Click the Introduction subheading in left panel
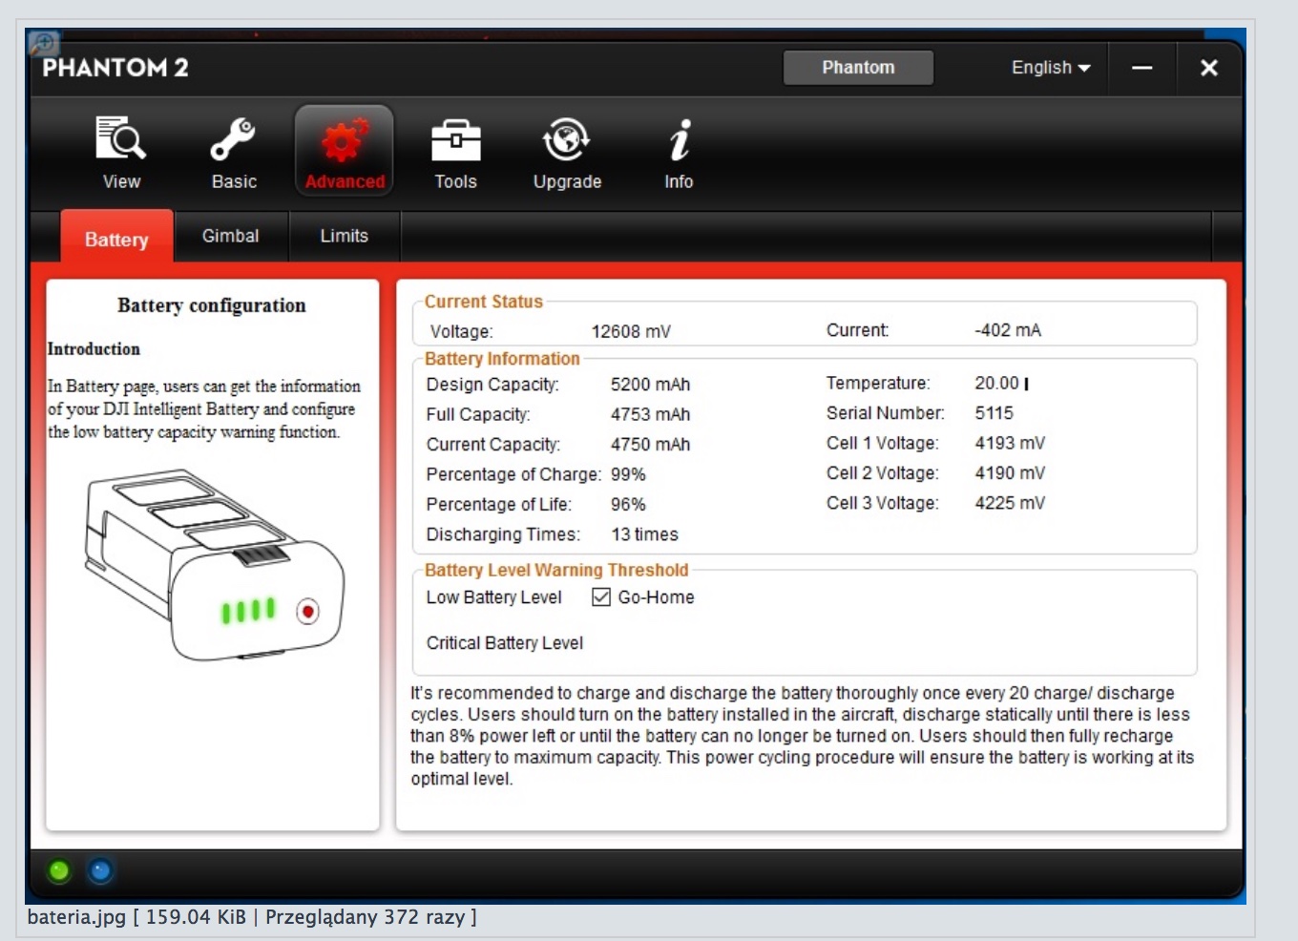 (x=94, y=349)
